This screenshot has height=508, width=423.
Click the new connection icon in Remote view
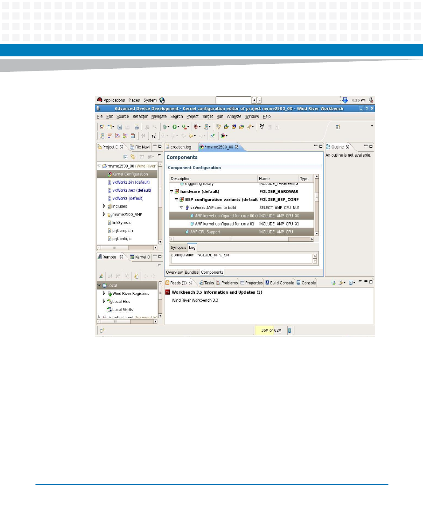click(101, 276)
